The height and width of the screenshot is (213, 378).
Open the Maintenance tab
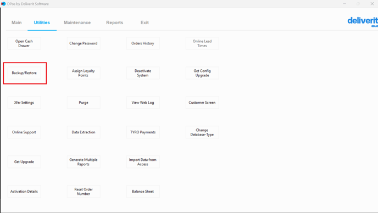click(x=77, y=23)
